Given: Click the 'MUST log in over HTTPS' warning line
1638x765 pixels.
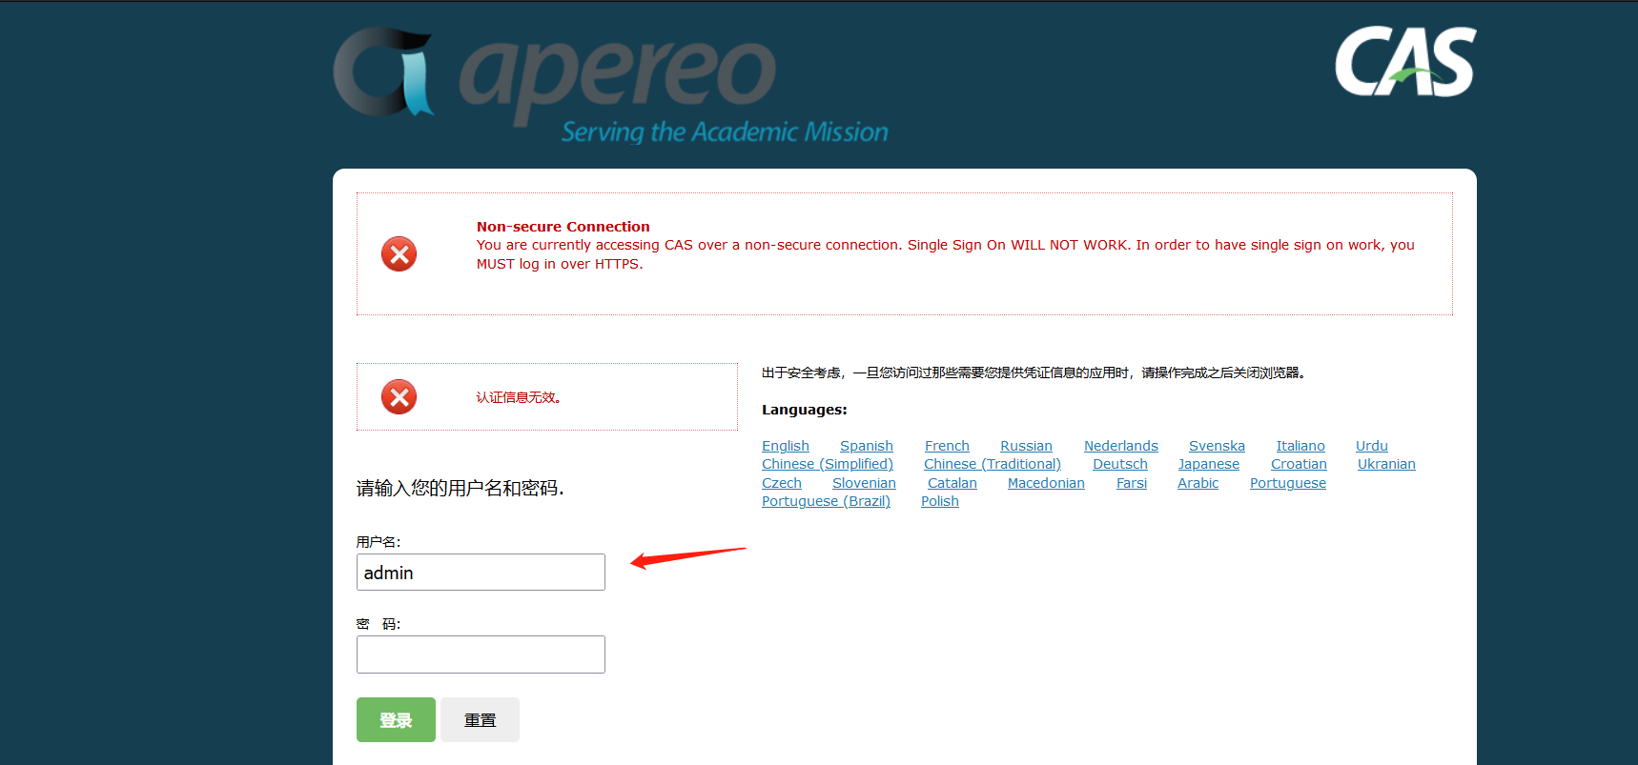Looking at the screenshot, I should click(560, 264).
